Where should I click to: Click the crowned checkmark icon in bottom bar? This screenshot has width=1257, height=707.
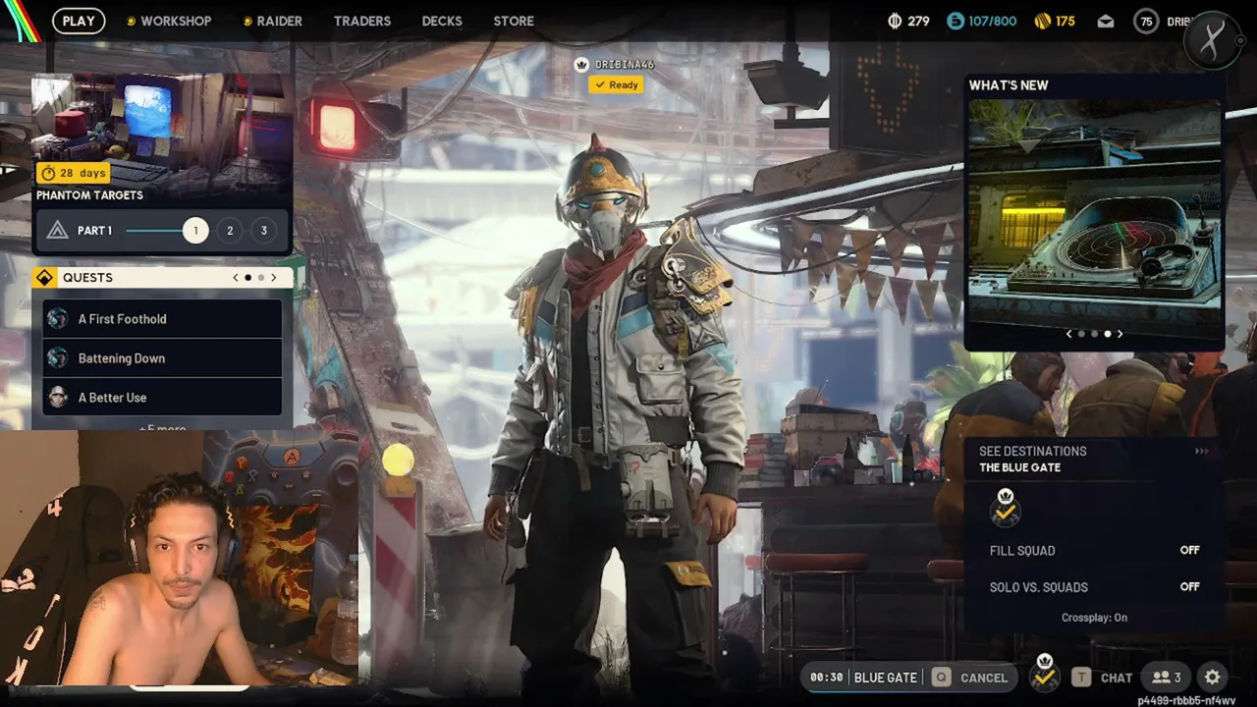tap(1045, 673)
